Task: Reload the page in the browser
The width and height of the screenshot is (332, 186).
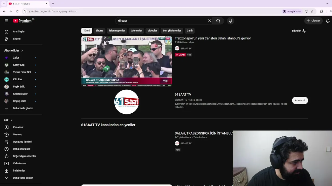Action: click(17, 11)
